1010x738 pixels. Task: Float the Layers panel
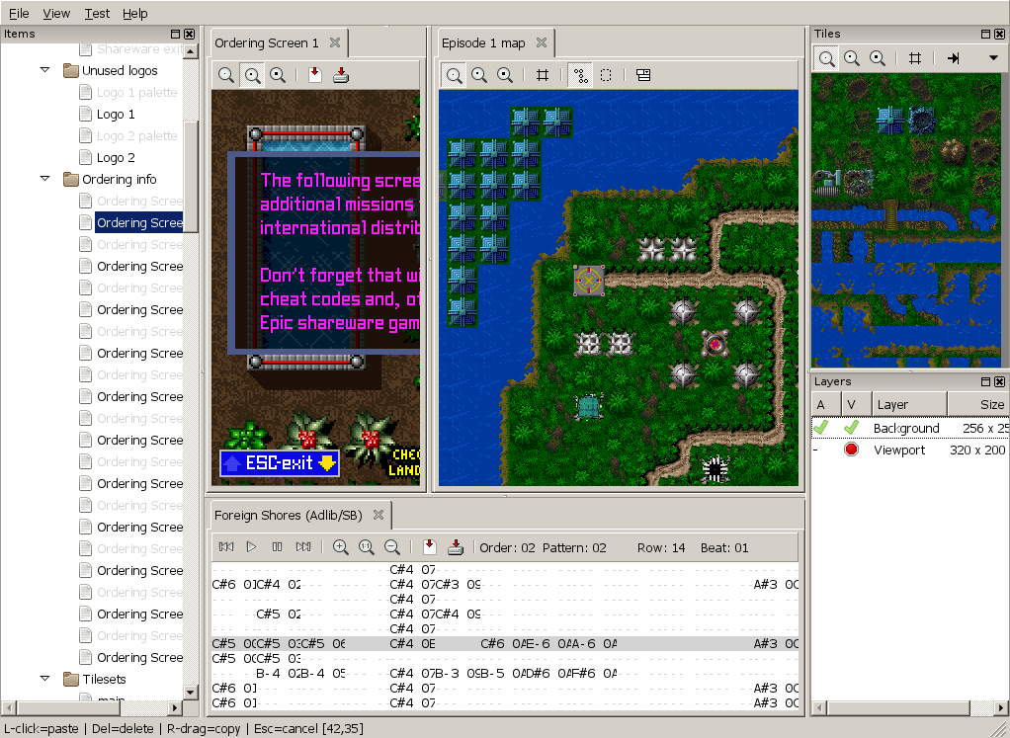pos(985,381)
